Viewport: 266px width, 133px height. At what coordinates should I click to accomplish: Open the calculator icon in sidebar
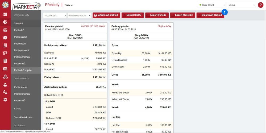coord(5,45)
